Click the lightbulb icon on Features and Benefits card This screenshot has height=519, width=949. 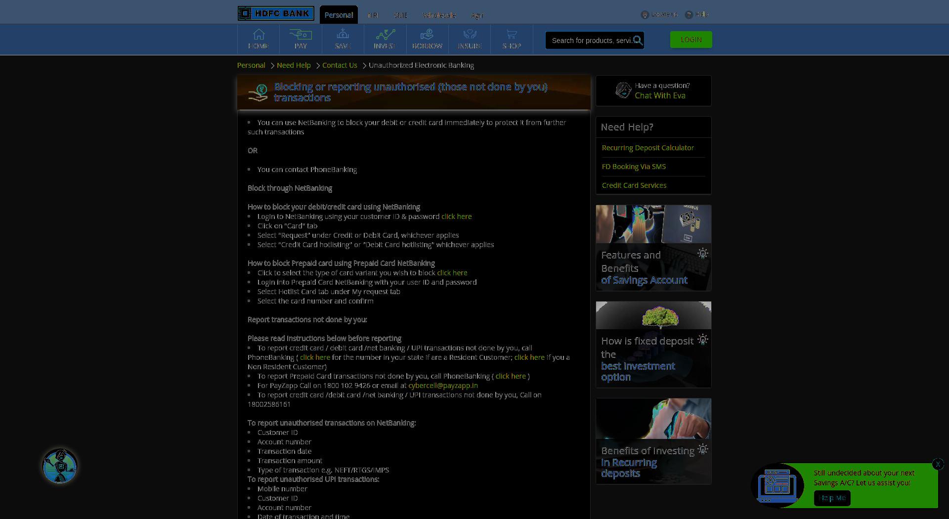(702, 253)
